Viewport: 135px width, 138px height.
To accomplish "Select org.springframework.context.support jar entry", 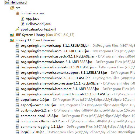I will click(x=64, y=73).
